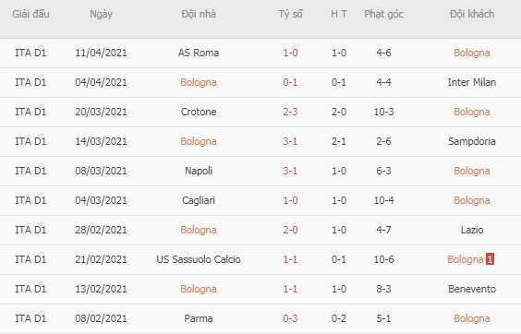This screenshot has height=334, width=521.
Task: Open the Parma team link
Action: [x=199, y=318]
